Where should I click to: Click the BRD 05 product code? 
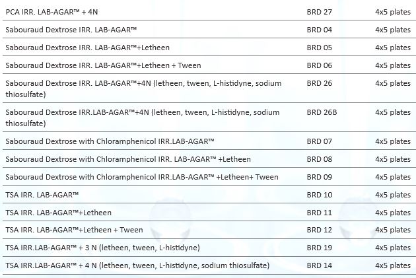(x=320, y=48)
